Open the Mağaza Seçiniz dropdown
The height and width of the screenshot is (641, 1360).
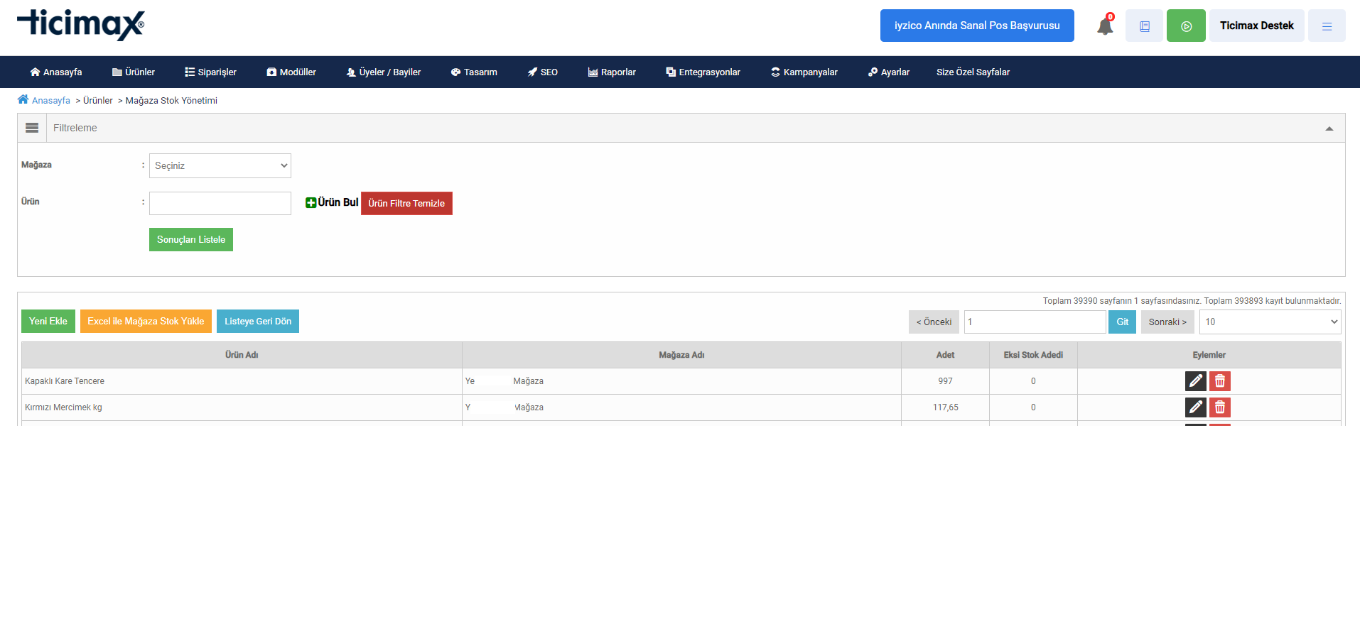pyautogui.click(x=220, y=165)
